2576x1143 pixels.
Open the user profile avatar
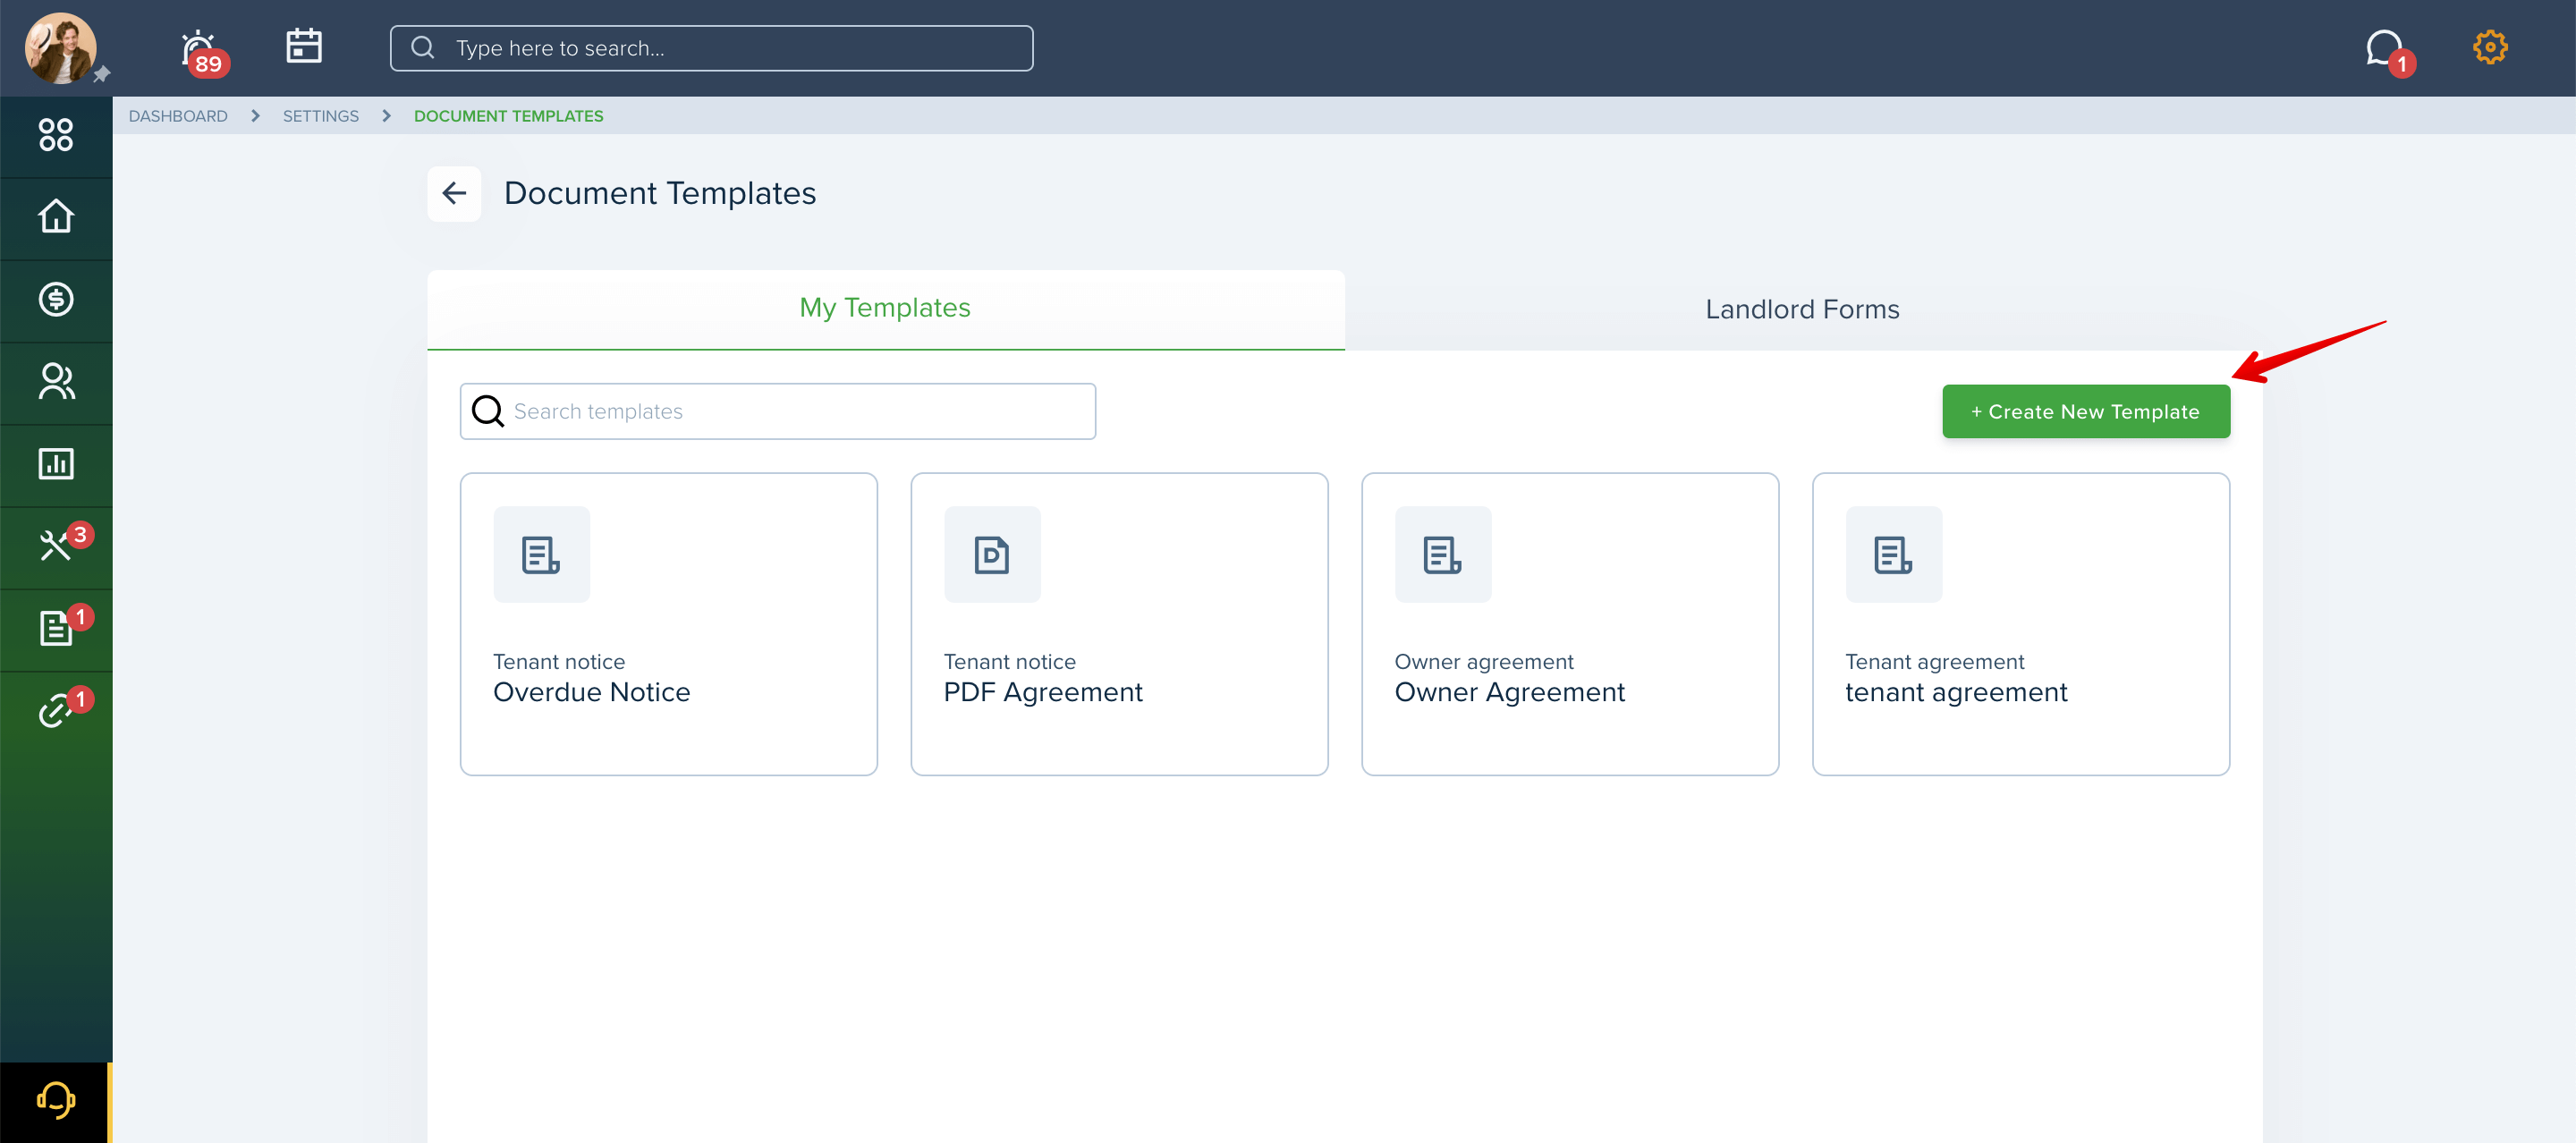(x=60, y=47)
